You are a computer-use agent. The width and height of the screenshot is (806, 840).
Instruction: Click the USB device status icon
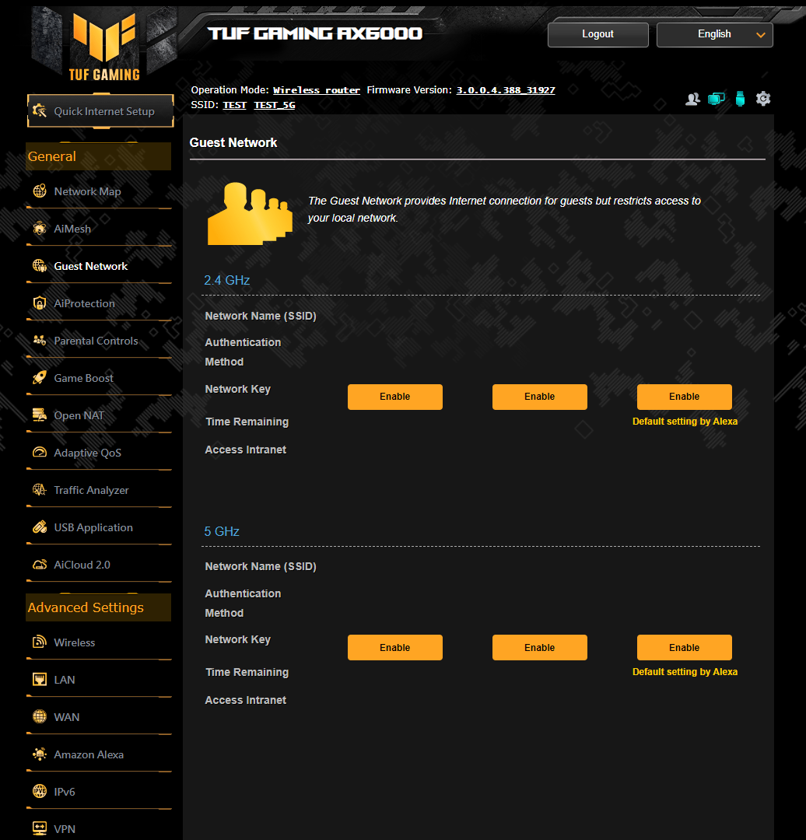740,99
